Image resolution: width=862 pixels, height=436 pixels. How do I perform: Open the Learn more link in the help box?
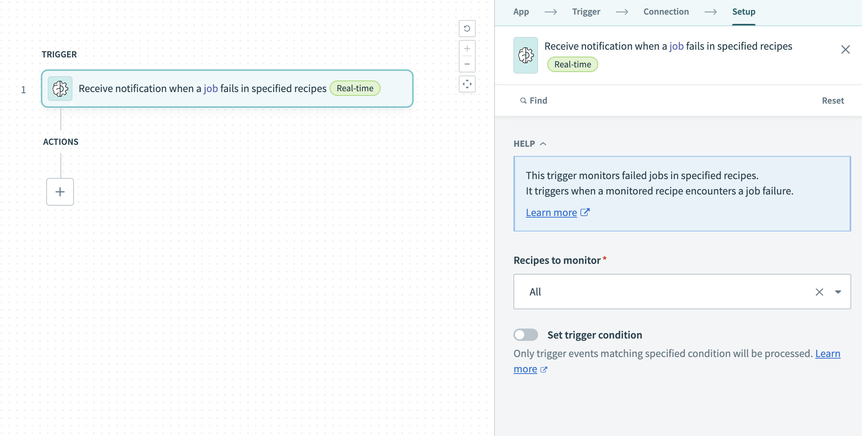point(552,212)
